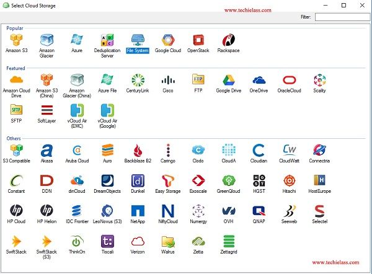Pick Google Drive storage
Screen dimensions: 372x274
click(229, 80)
